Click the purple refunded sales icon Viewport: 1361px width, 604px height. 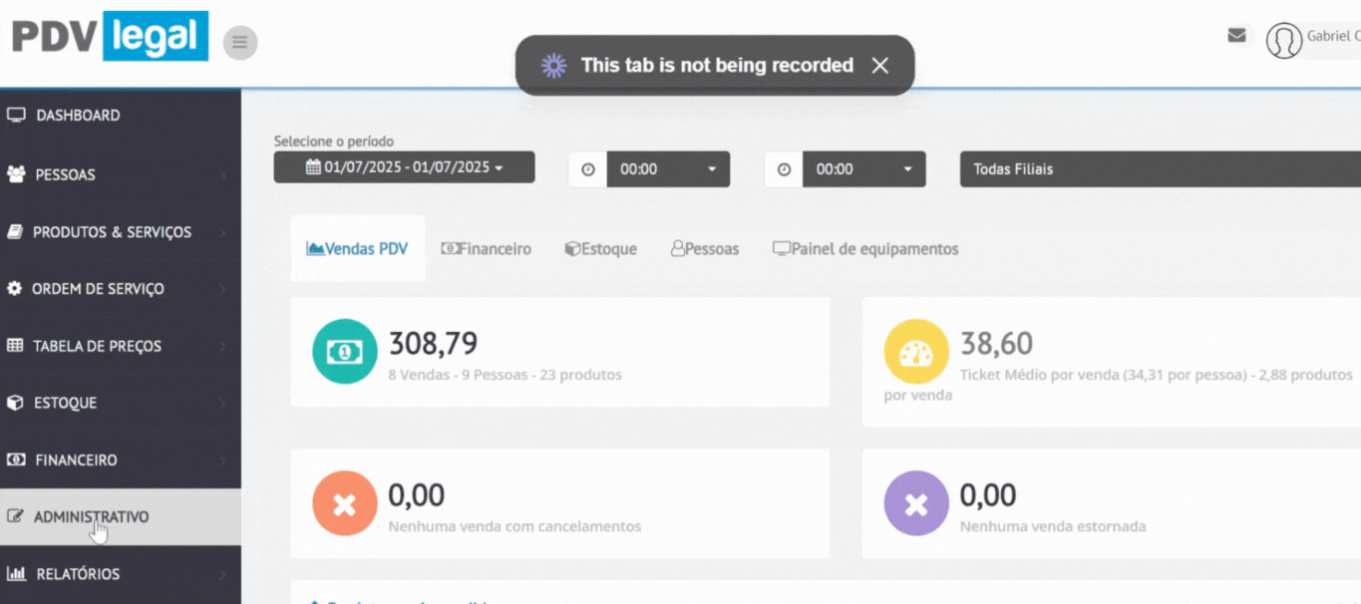pyautogui.click(x=915, y=503)
